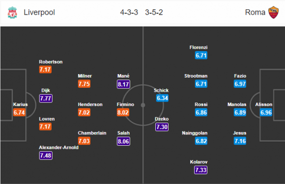285x184 pixels.
Task: Click the Liverpool club crest icon
Action: point(12,12)
